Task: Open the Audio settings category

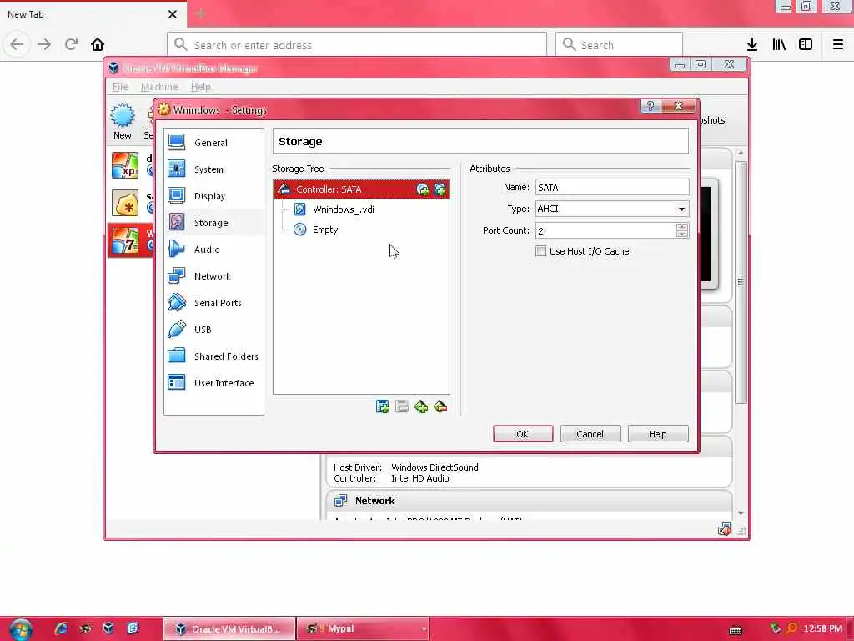Action: pos(213,249)
